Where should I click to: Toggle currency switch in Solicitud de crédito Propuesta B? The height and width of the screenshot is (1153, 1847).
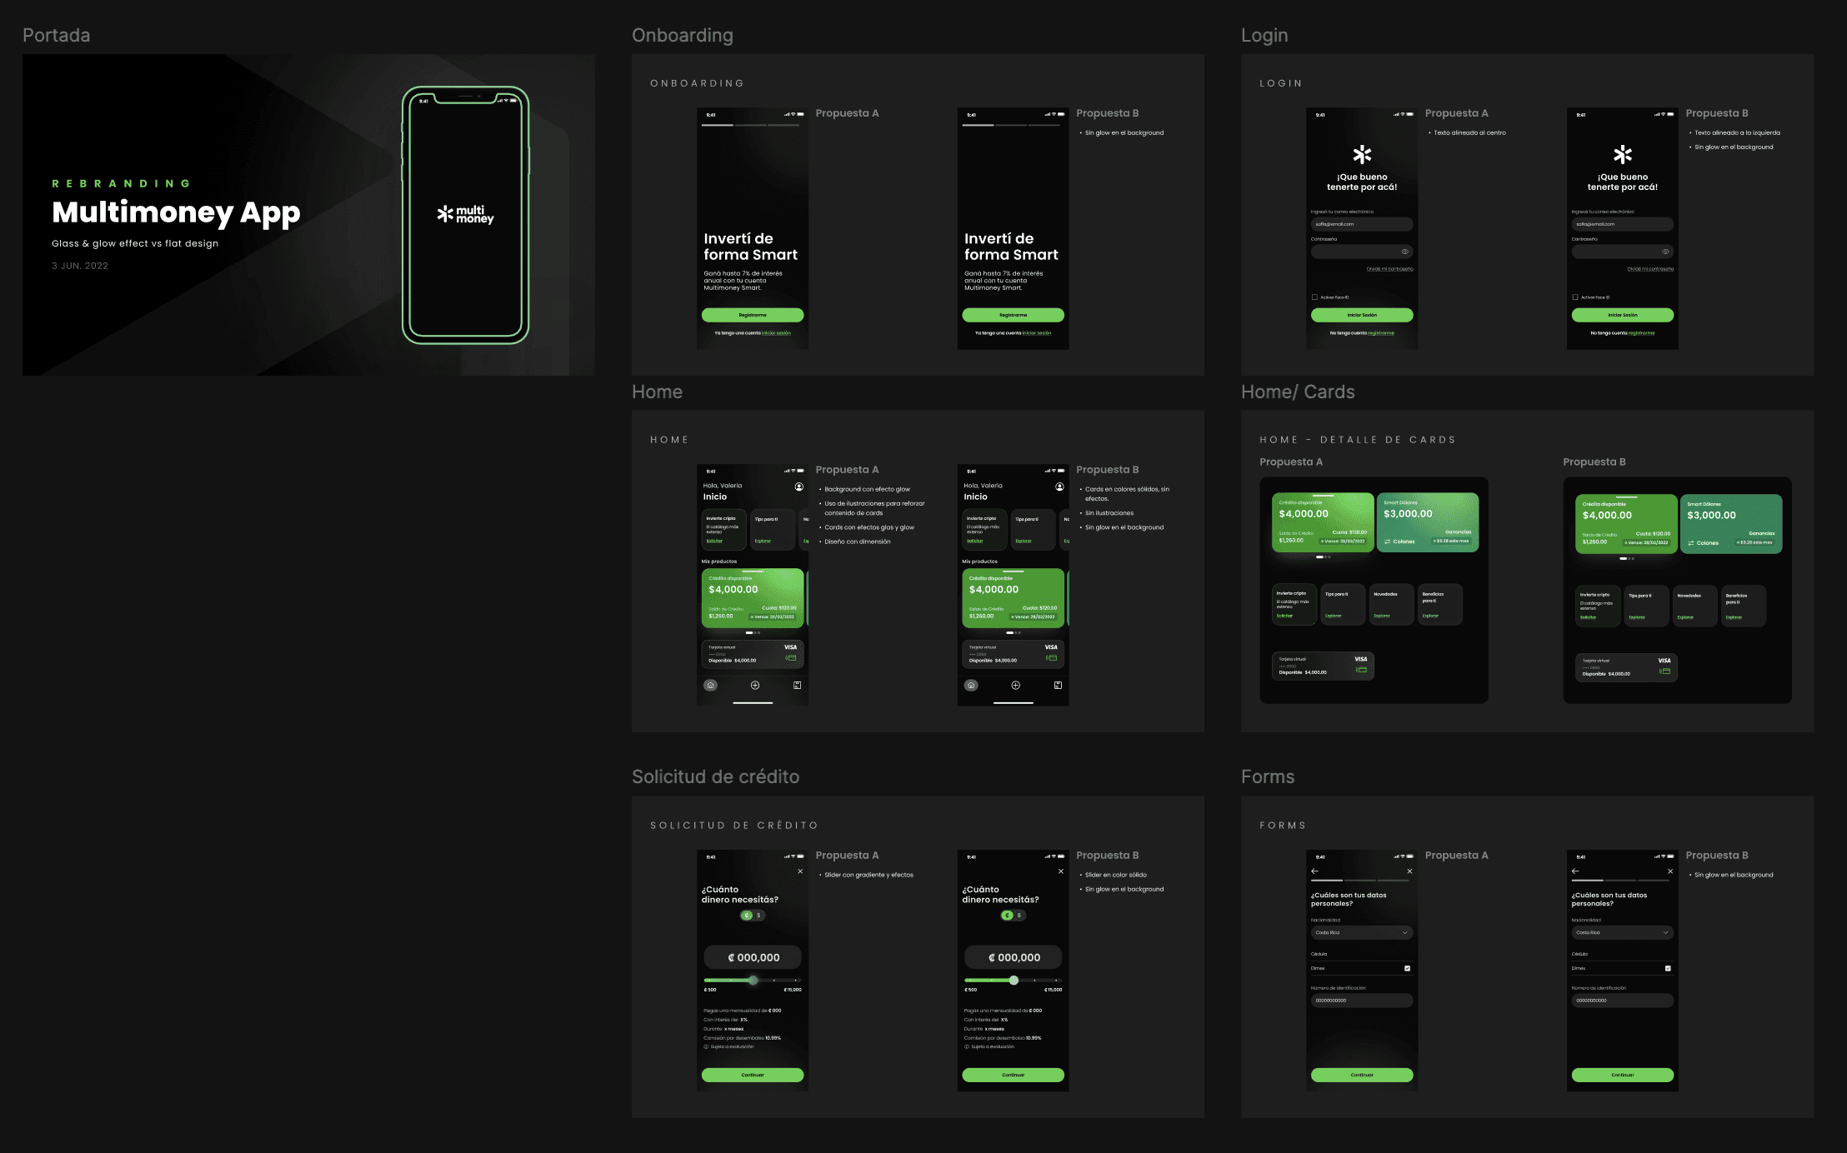click(1013, 916)
